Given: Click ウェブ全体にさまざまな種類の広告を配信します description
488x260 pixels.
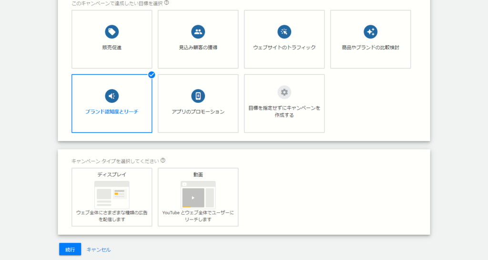Looking at the screenshot, I should [112, 216].
